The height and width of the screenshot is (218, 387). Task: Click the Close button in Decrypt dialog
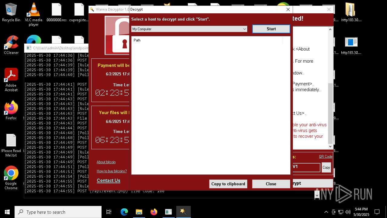pos(271,184)
